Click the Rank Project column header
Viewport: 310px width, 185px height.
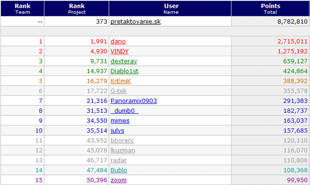(77, 9)
